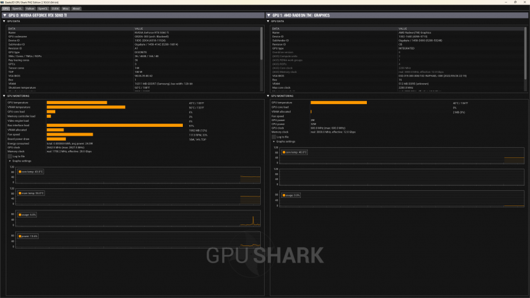Enable Log to file for AMD GPU

pyautogui.click(x=274, y=136)
